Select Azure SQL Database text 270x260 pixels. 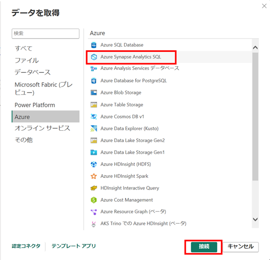coord(122,45)
